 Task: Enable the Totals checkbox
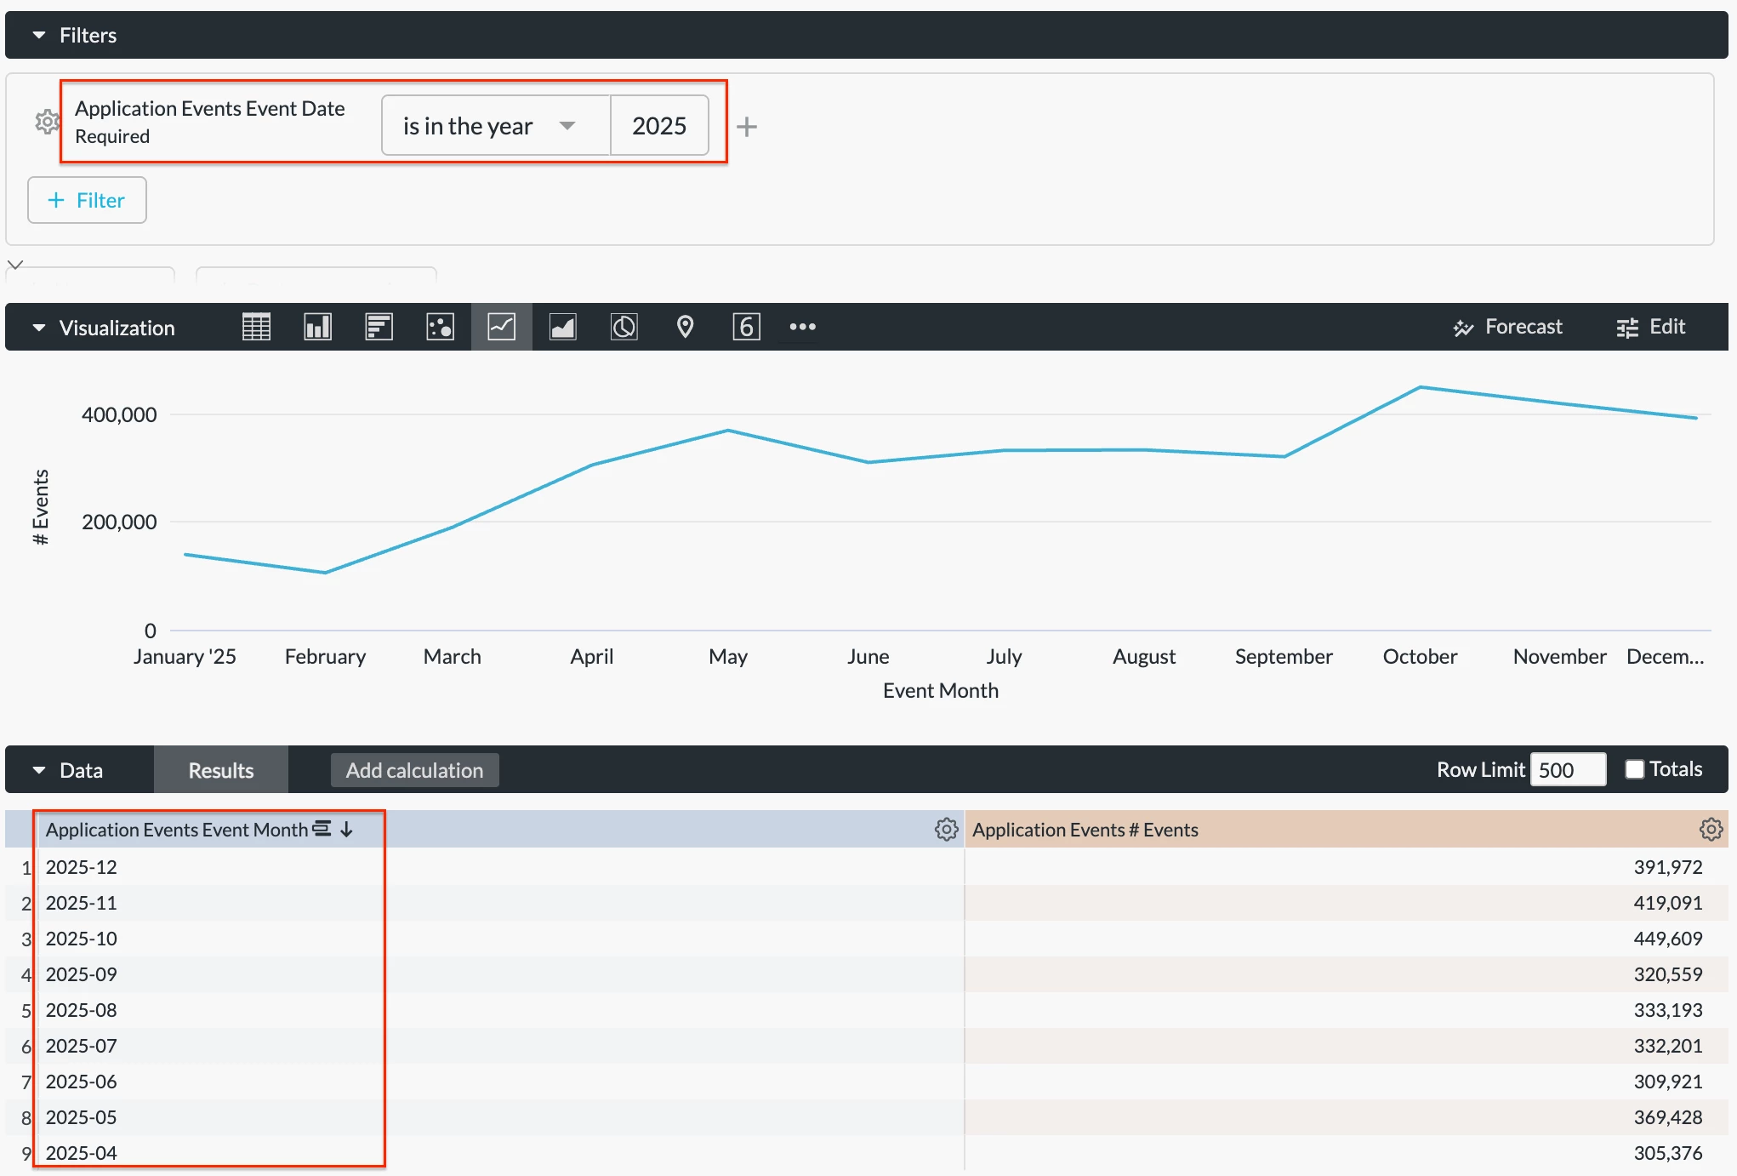coord(1634,769)
